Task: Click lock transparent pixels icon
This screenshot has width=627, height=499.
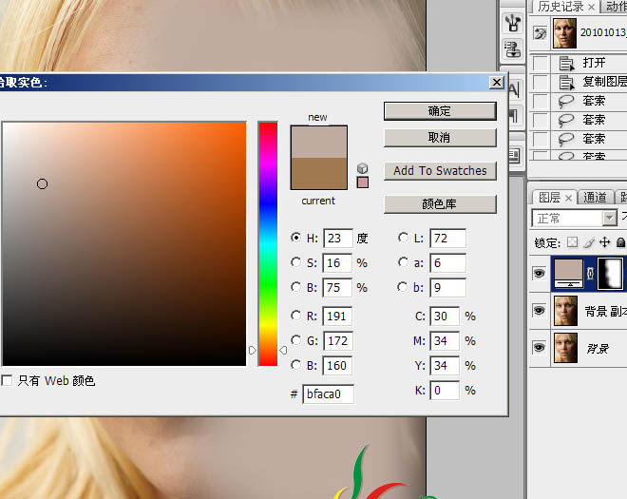Action: pos(572,242)
